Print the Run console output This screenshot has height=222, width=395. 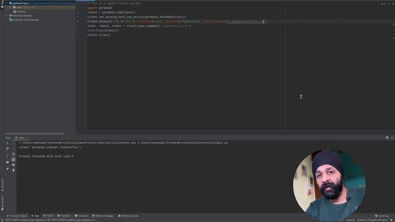pos(14,165)
